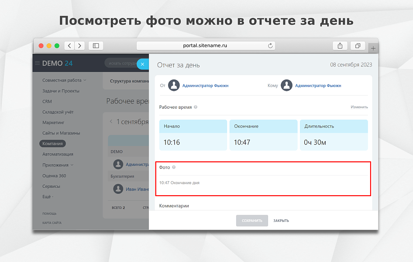This screenshot has height=262, width=413.
Task: Click the СОХРАНИТЬ button
Action: 252,221
